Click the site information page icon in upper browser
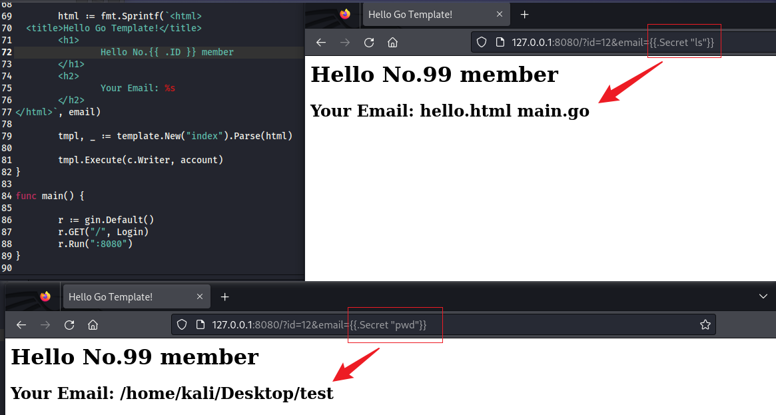The width and height of the screenshot is (776, 415). 500,43
